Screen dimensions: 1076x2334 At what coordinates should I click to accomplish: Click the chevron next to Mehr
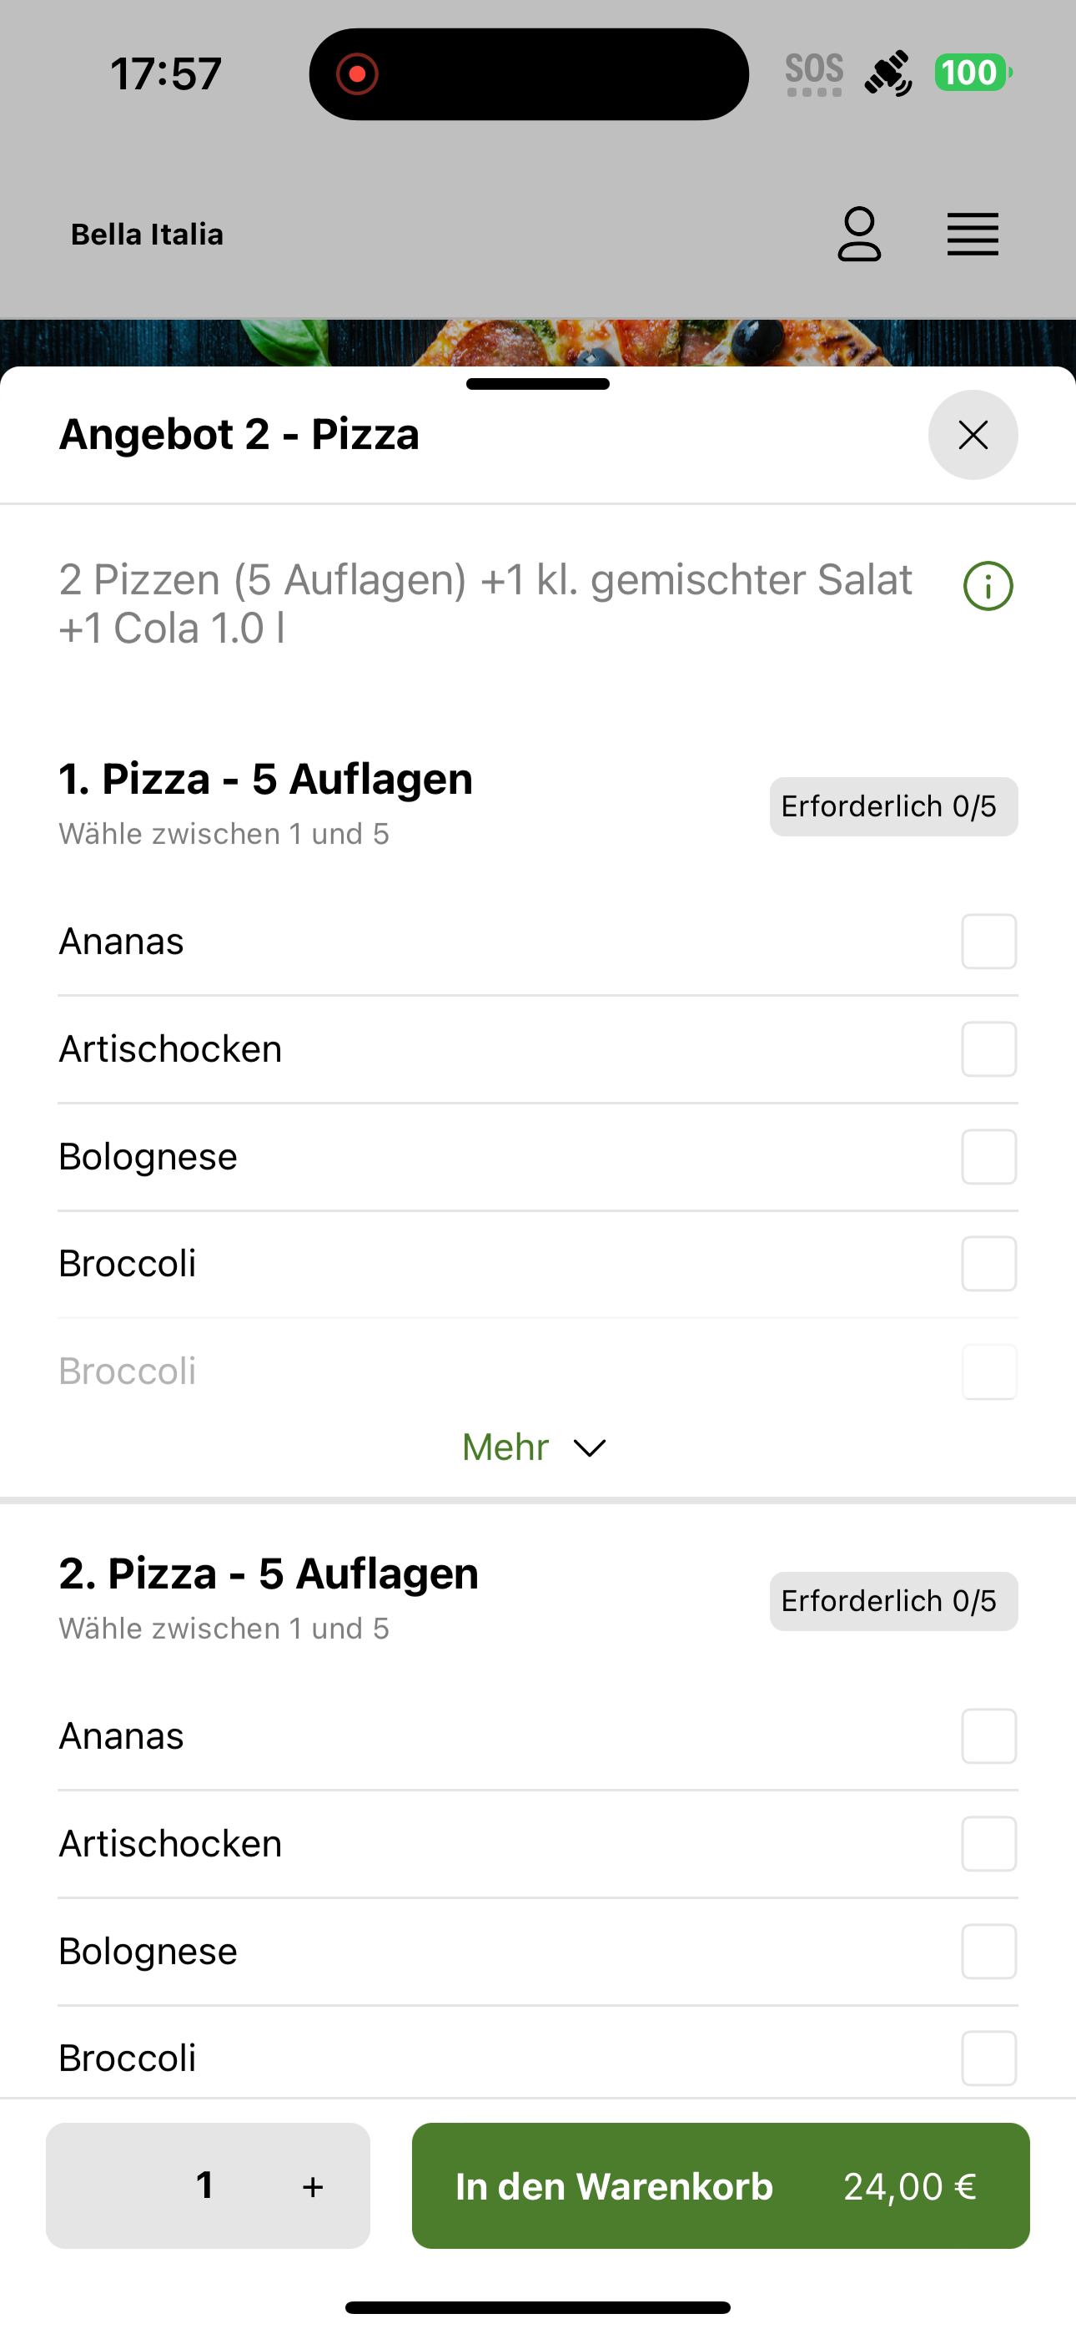click(590, 1447)
